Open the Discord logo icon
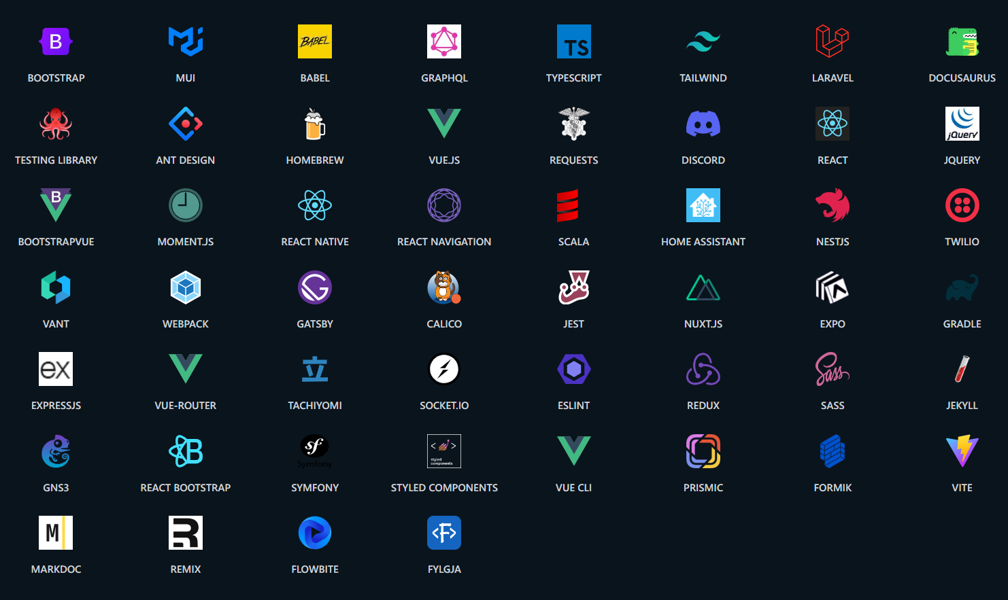 pos(703,124)
